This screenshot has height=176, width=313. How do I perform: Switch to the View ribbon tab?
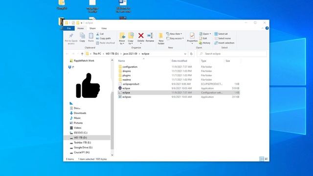coord(104,28)
